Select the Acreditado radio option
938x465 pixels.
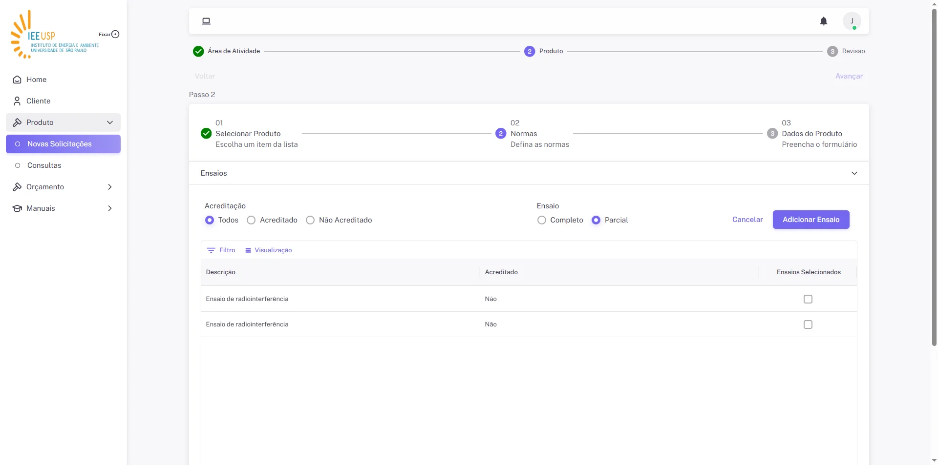pyautogui.click(x=251, y=220)
